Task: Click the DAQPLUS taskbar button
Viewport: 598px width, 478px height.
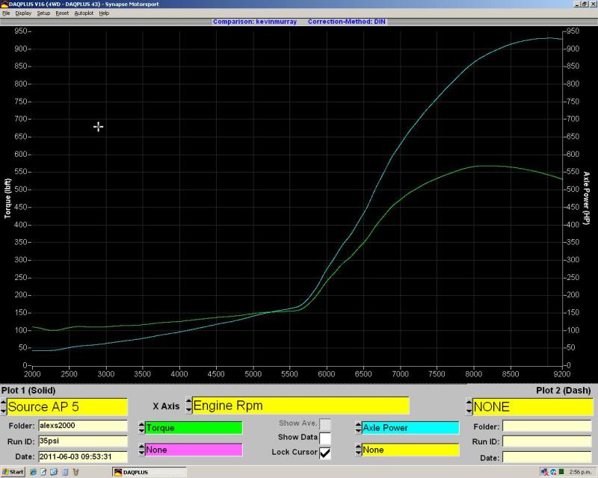Action: tap(149, 472)
